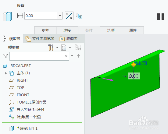Viewport: 168px width, 134px height.
Task: Select the TOP datum plane
Action: [x=20, y=87]
